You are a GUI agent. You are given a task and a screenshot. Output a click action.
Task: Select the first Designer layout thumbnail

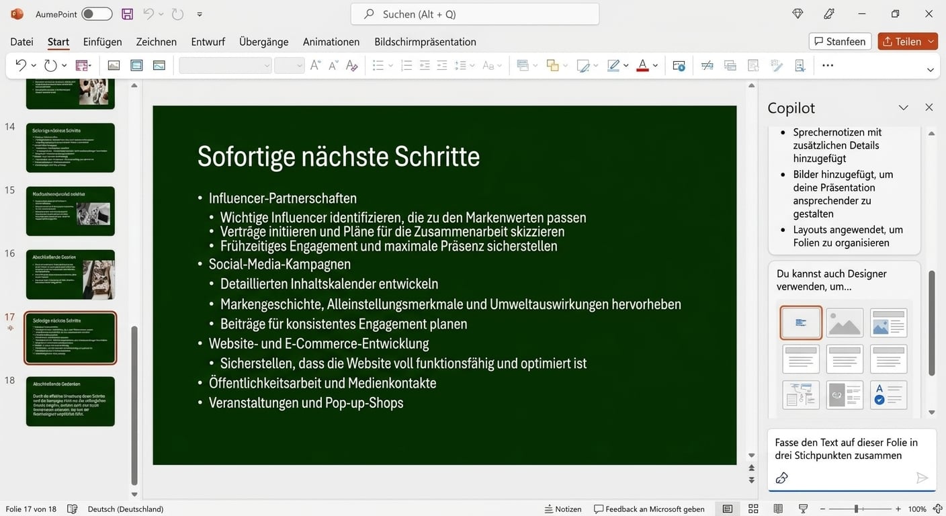[x=801, y=322]
